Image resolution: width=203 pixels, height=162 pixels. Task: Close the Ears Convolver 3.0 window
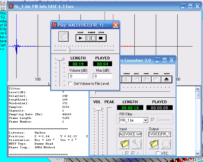pyautogui.click(x=172, y=60)
